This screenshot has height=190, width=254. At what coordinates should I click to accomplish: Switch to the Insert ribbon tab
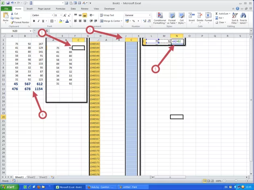(x=29, y=9)
